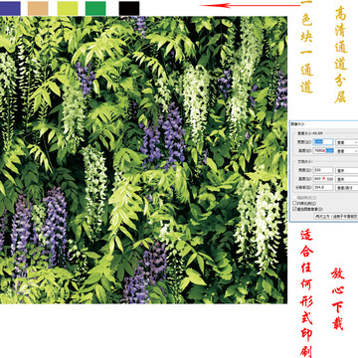Click the document height input field
Screen dimensions: 358x358
(323, 179)
